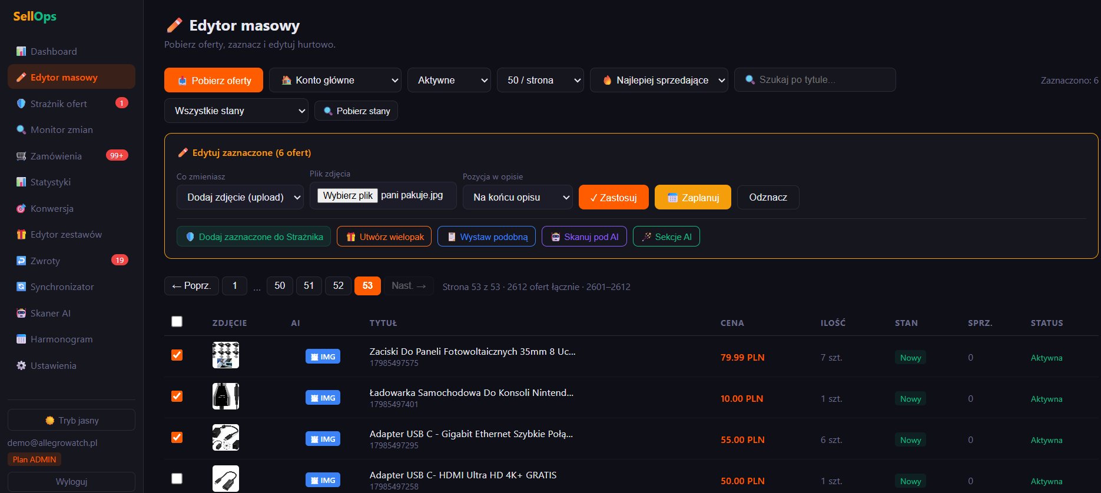The image size is (1101, 493).
Task: Uncheck the Zaciski Do Paneli Fotowoltaicznych row
Action: 177,355
